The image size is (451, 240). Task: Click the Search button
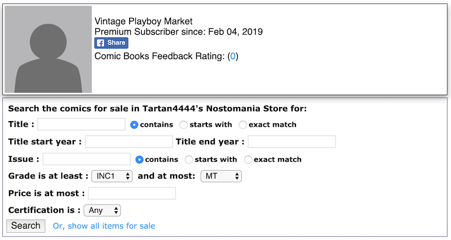[x=26, y=225]
